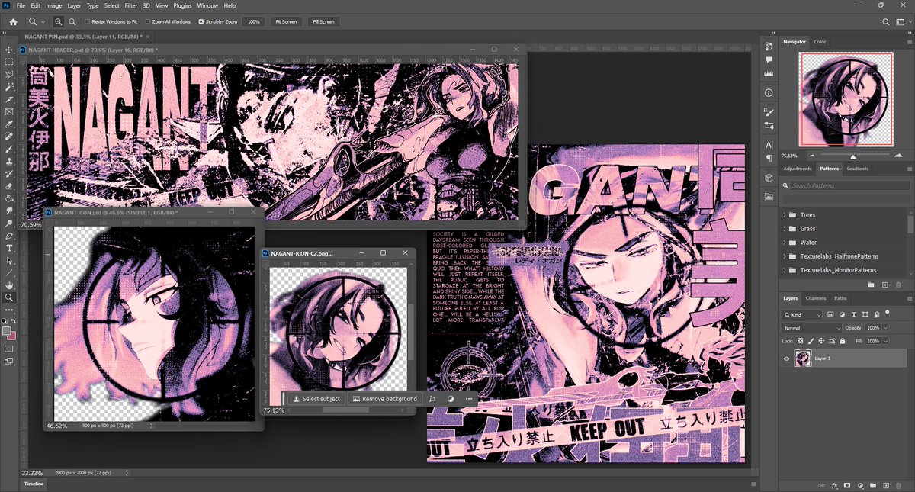
Task: Click the Fill Screen button
Action: coord(323,22)
